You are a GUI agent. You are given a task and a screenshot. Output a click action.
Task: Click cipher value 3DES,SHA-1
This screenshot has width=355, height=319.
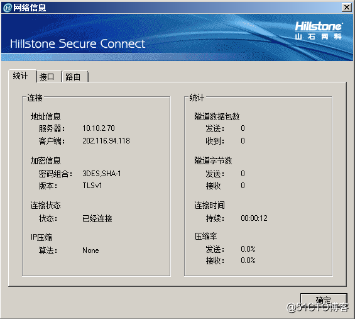point(102,174)
